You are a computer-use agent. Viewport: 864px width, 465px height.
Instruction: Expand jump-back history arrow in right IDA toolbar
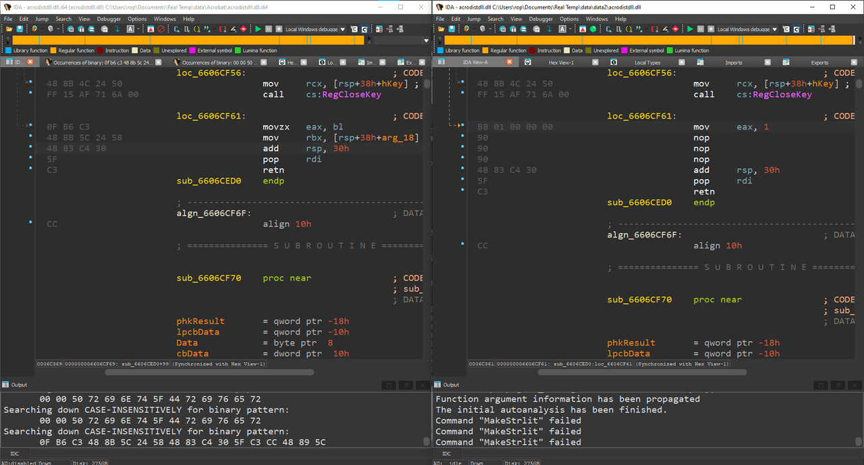(474, 29)
